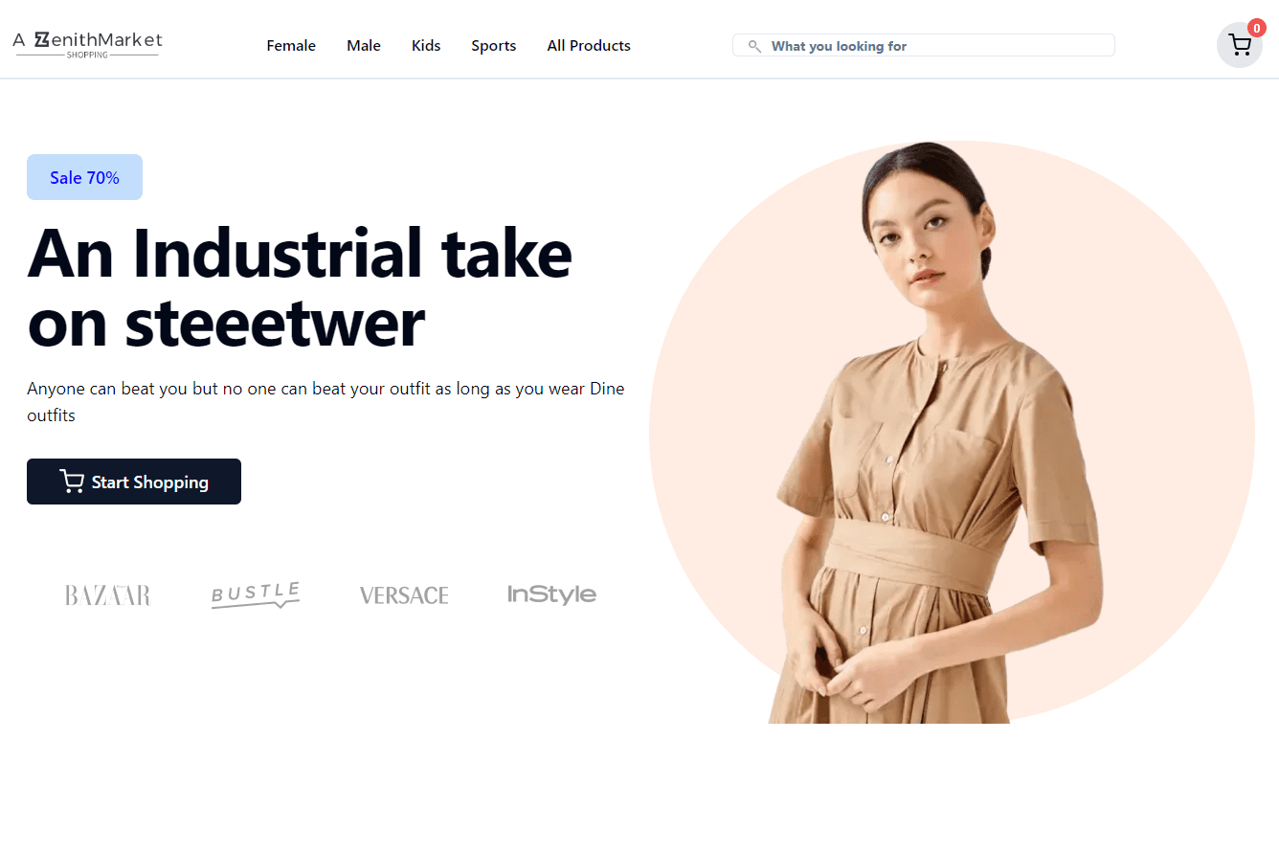Image resolution: width=1279 pixels, height=852 pixels.
Task: Open the shopping cart icon in header
Action: click(1240, 45)
